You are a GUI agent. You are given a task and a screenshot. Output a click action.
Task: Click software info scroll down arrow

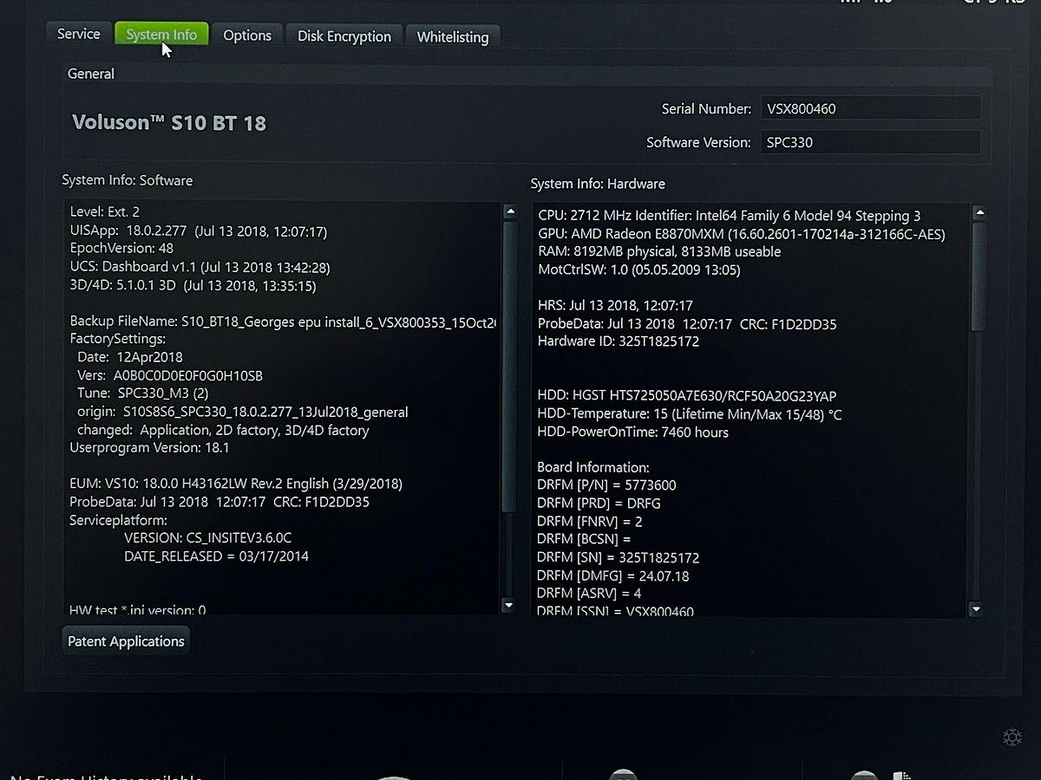(509, 606)
